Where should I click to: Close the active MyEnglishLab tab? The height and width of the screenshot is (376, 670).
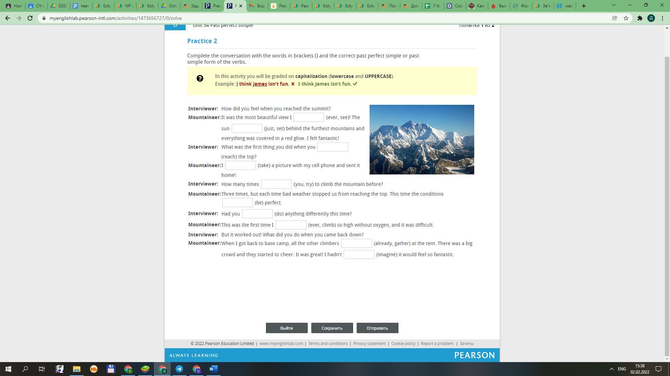pyautogui.click(x=241, y=6)
